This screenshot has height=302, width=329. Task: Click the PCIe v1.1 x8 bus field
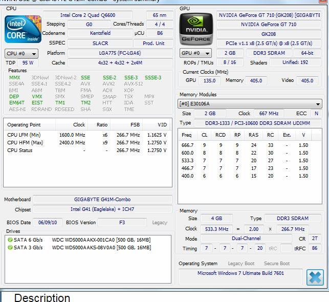tap(269, 44)
